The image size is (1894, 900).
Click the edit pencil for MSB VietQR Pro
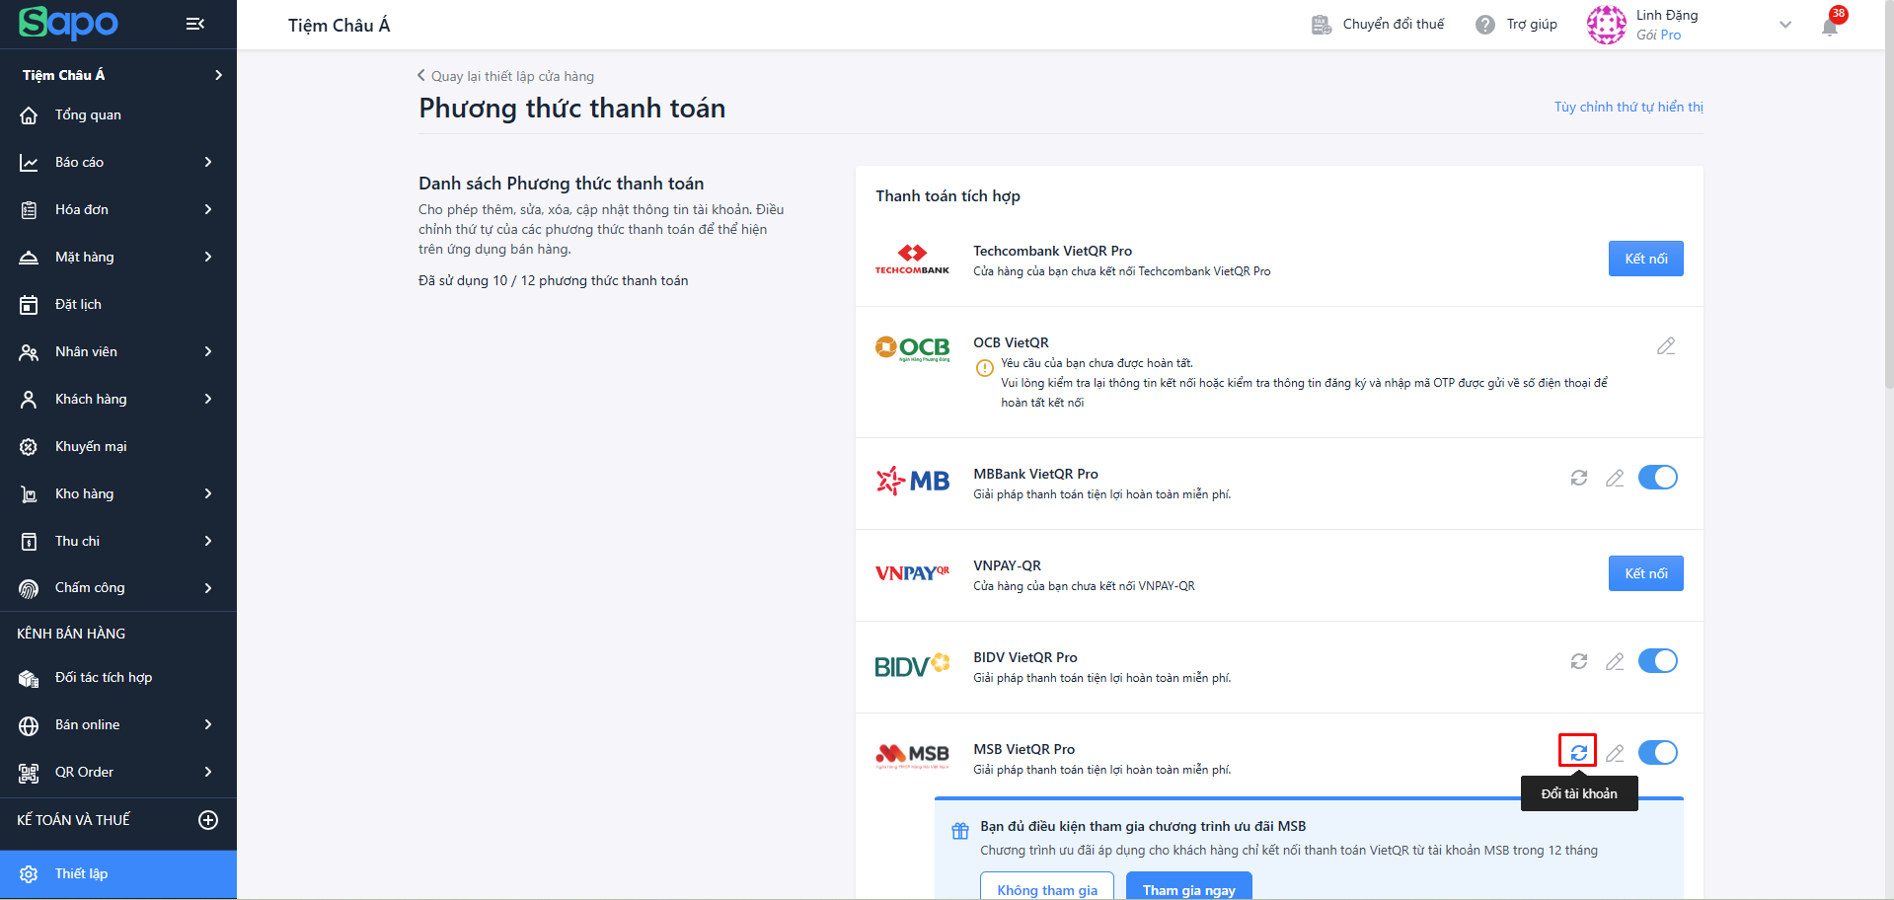tap(1615, 753)
